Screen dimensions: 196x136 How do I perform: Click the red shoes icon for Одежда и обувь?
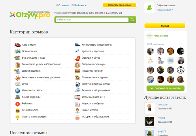coord(77,58)
